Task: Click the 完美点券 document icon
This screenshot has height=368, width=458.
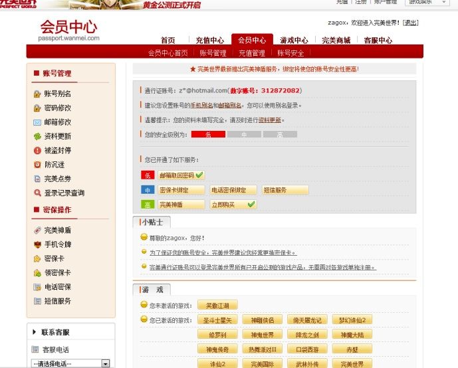Action: coord(37,179)
